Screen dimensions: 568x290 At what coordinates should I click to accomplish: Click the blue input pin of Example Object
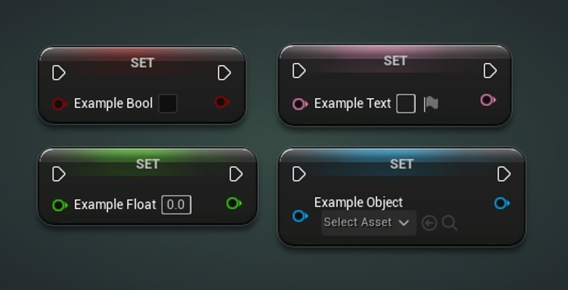(299, 216)
